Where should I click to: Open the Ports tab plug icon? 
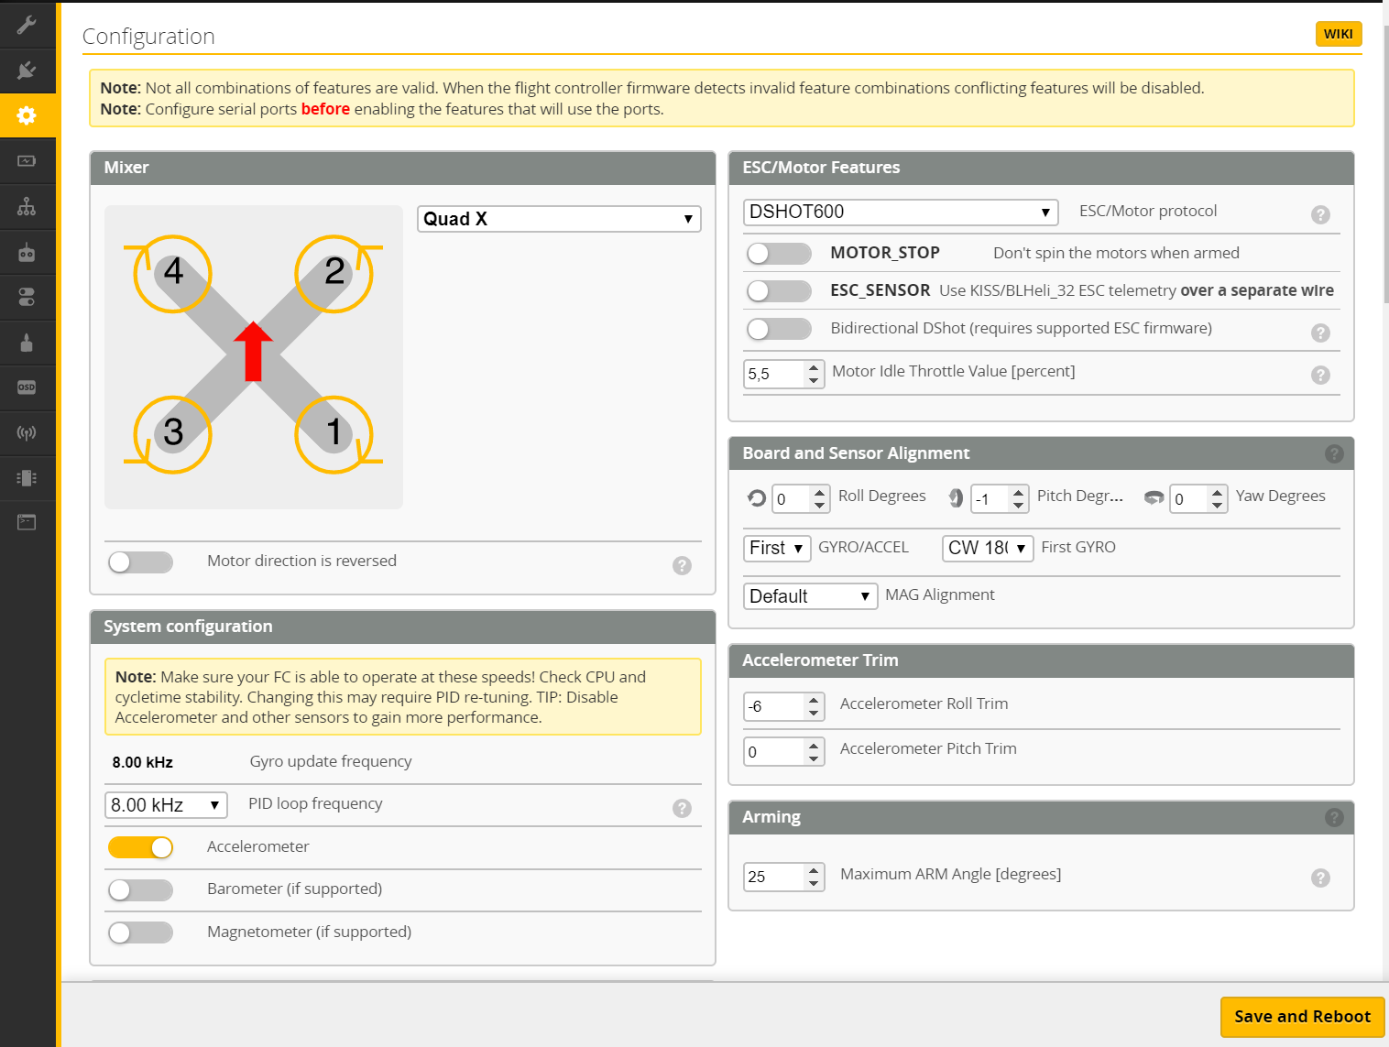tap(27, 70)
